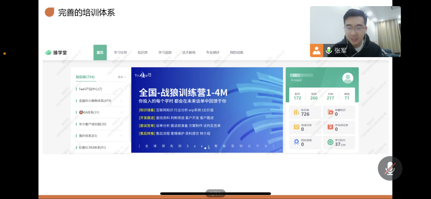
Task: Click the 更多 > link in 知识库
Action: click(122, 77)
